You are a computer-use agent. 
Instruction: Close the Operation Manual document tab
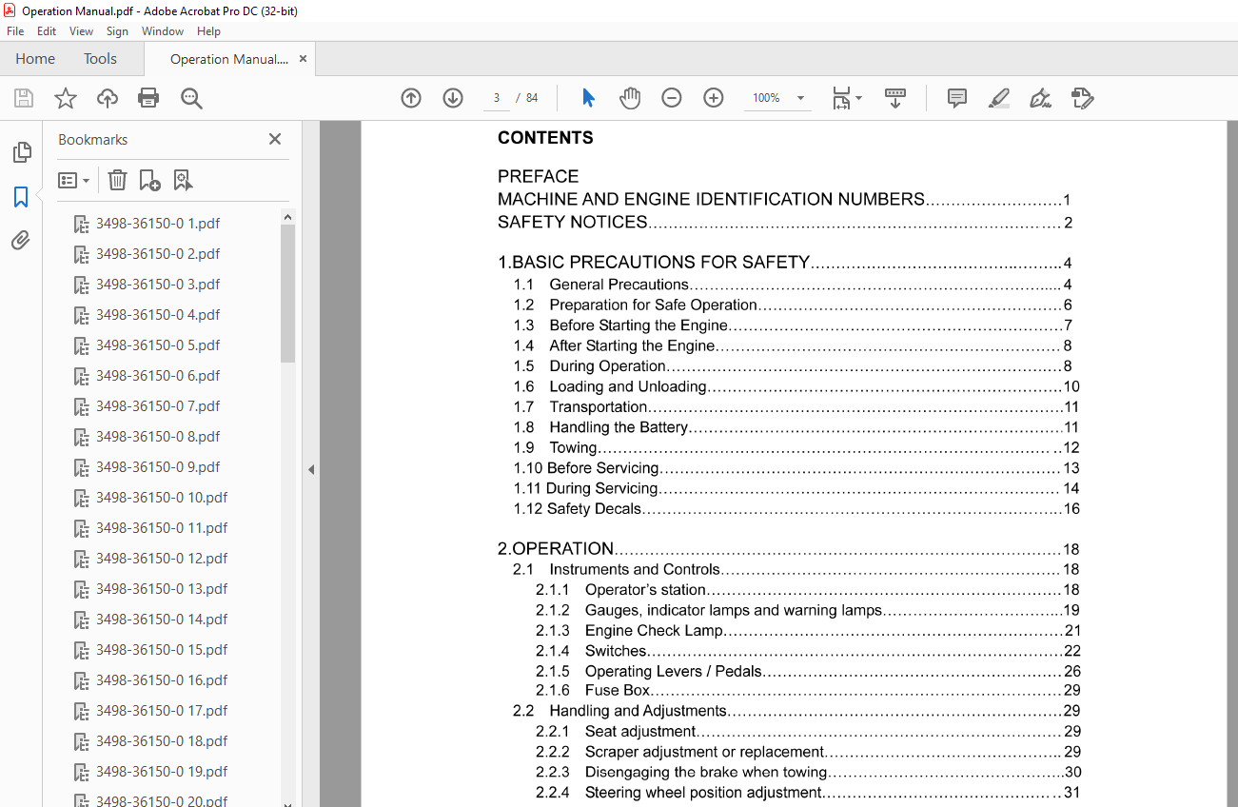tap(303, 59)
